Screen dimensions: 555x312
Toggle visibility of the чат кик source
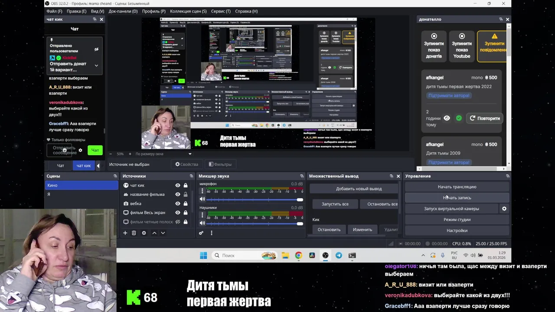pos(178,185)
